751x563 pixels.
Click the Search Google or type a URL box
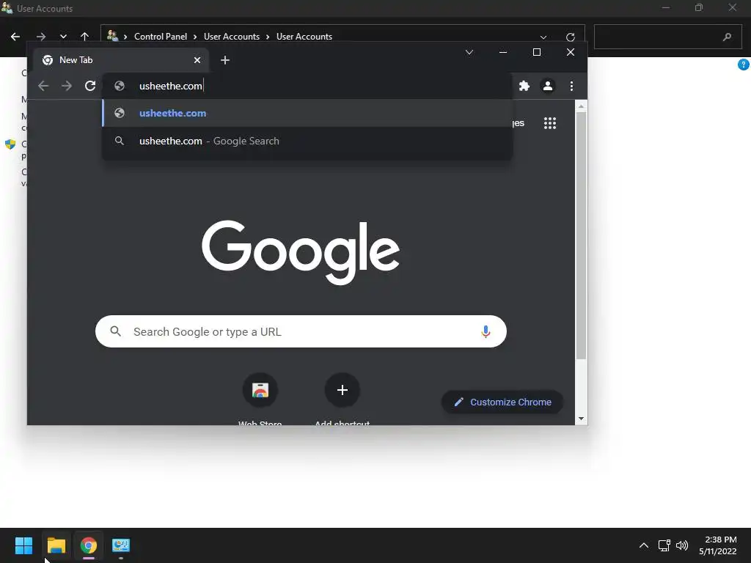point(301,331)
